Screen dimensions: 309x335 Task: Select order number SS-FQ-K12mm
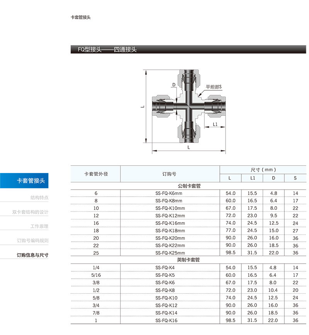coord(170,216)
